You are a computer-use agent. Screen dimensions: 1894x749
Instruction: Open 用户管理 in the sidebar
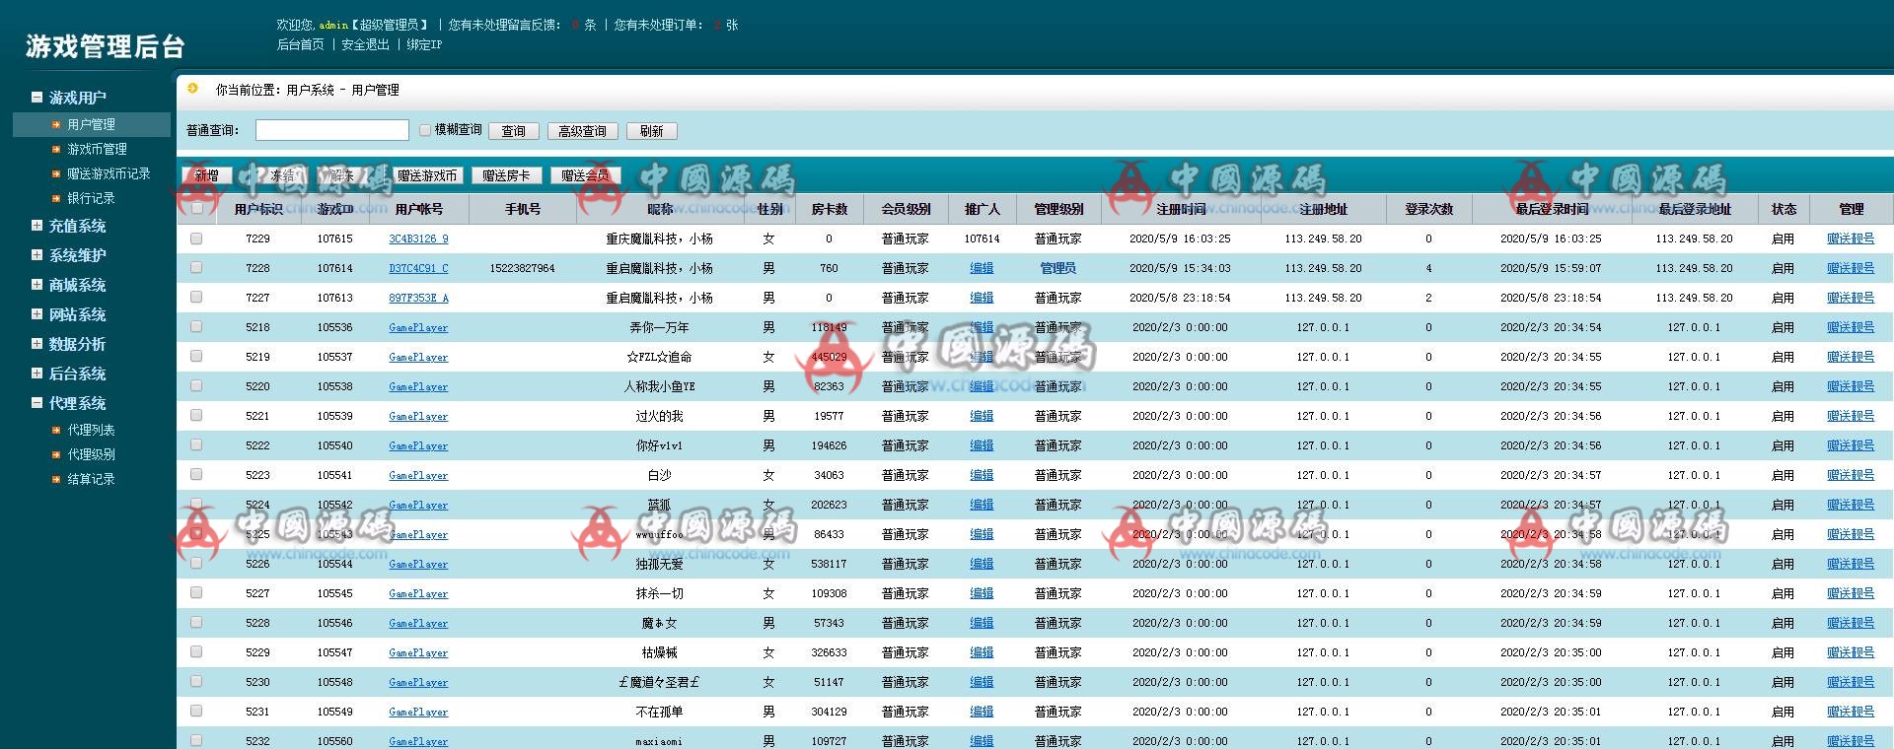91,124
